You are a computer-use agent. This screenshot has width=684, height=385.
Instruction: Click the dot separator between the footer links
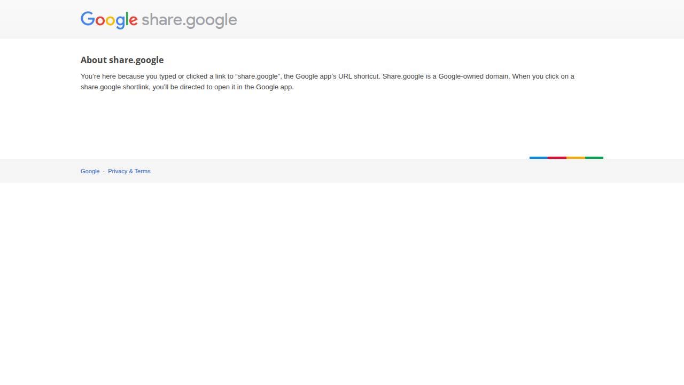[104, 171]
